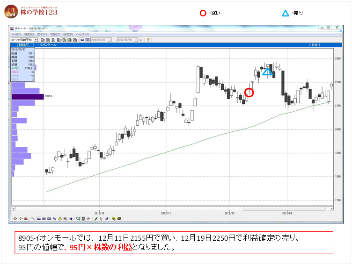Image resolution: width=352 pixels, height=265 pixels.
Task: Open the ローソク+移動平均 chart type dropdown
Action: click(37, 40)
